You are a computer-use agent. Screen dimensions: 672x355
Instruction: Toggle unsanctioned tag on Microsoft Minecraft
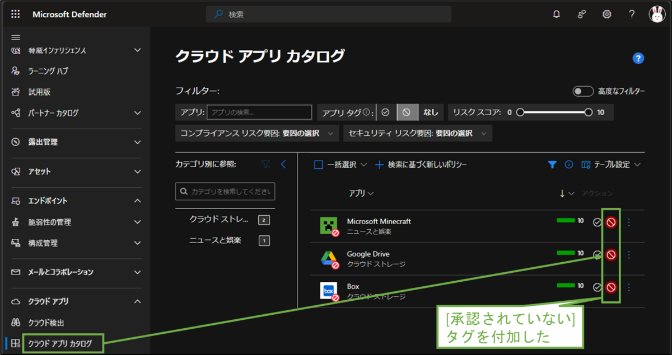pos(611,223)
